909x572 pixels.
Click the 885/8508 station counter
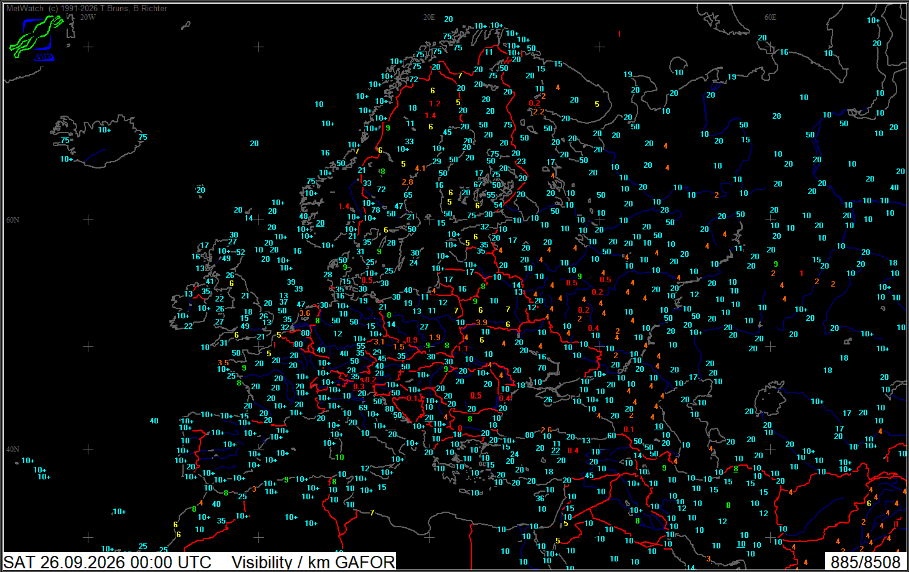(x=865, y=562)
